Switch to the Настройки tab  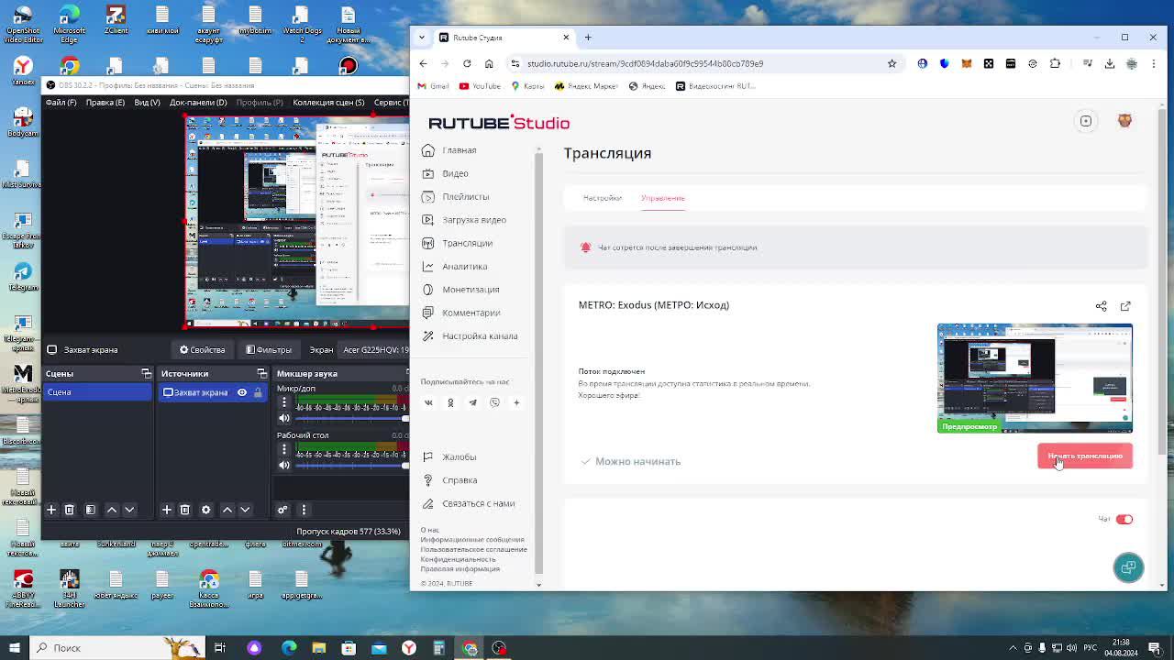coord(603,198)
